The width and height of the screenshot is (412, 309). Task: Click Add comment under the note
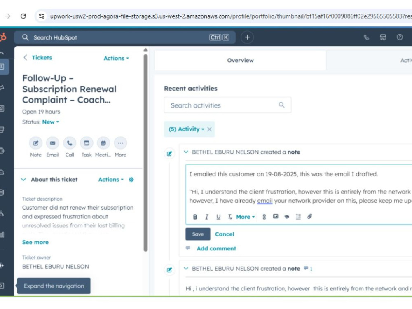click(216, 248)
